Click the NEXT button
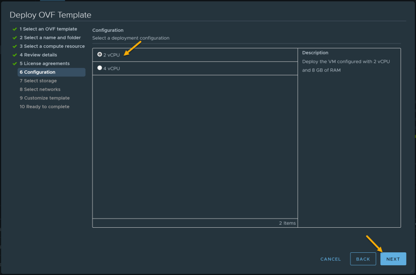This screenshot has height=275, width=416. click(x=393, y=259)
